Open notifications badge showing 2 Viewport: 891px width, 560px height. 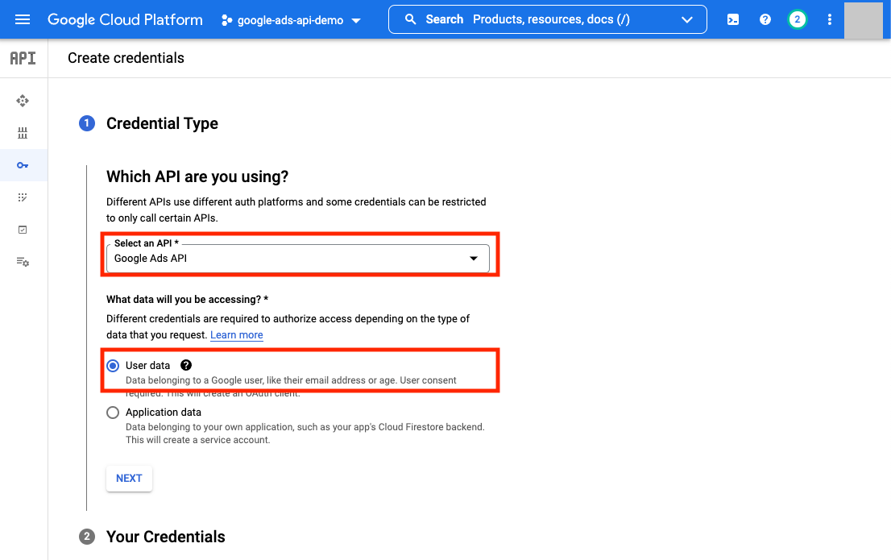[x=798, y=20]
